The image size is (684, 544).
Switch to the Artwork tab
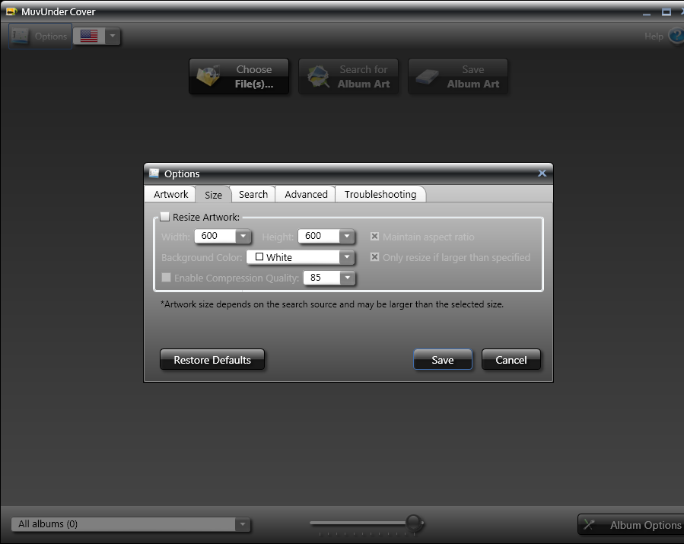click(x=170, y=195)
